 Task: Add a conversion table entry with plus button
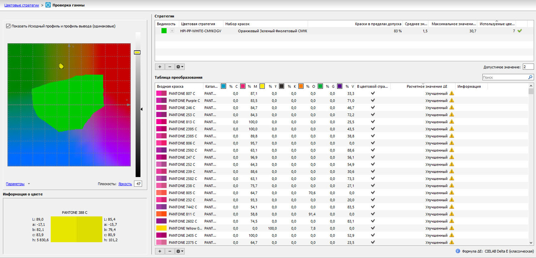(x=159, y=251)
